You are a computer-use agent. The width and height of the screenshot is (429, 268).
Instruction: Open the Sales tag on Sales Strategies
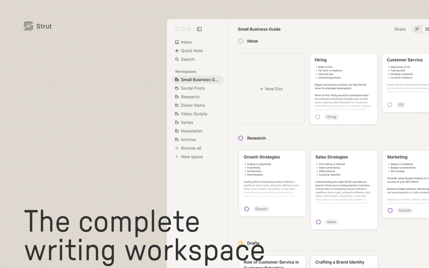coord(331,222)
